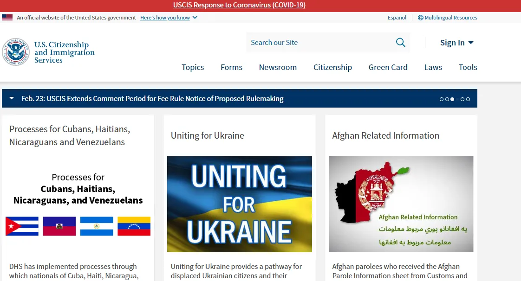Open the Forms menu

tap(232, 67)
